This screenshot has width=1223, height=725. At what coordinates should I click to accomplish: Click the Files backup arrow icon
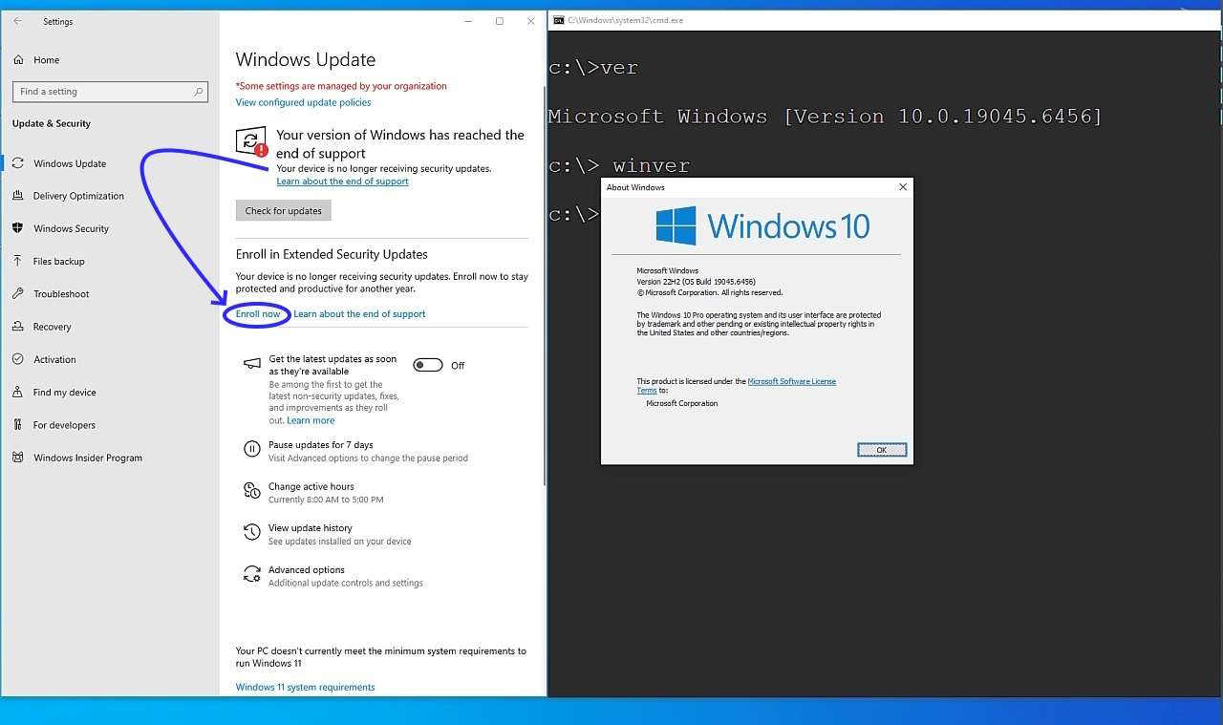point(18,261)
